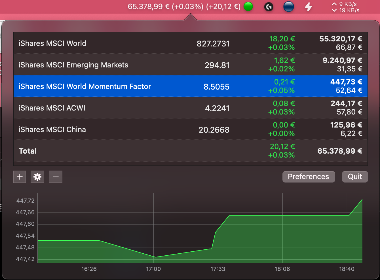Click the position value 125,96 €

point(346,125)
